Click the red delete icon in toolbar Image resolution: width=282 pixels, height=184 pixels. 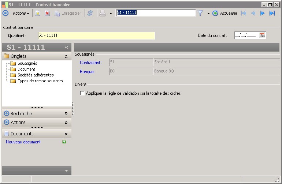[x=47, y=13]
